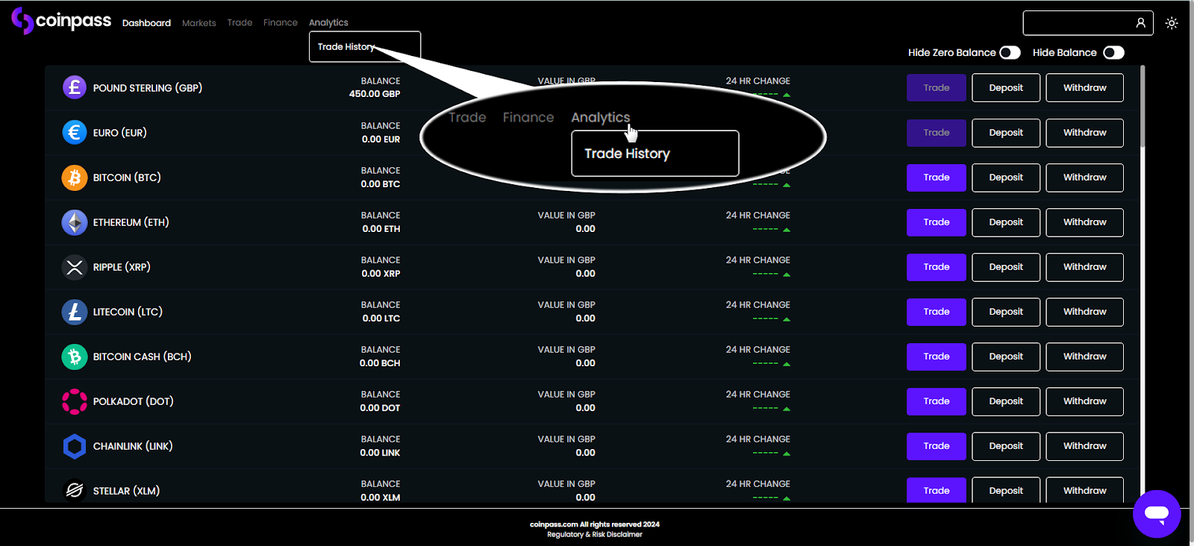
Task: Click the Stellar XLM coin icon
Action: 75,490
